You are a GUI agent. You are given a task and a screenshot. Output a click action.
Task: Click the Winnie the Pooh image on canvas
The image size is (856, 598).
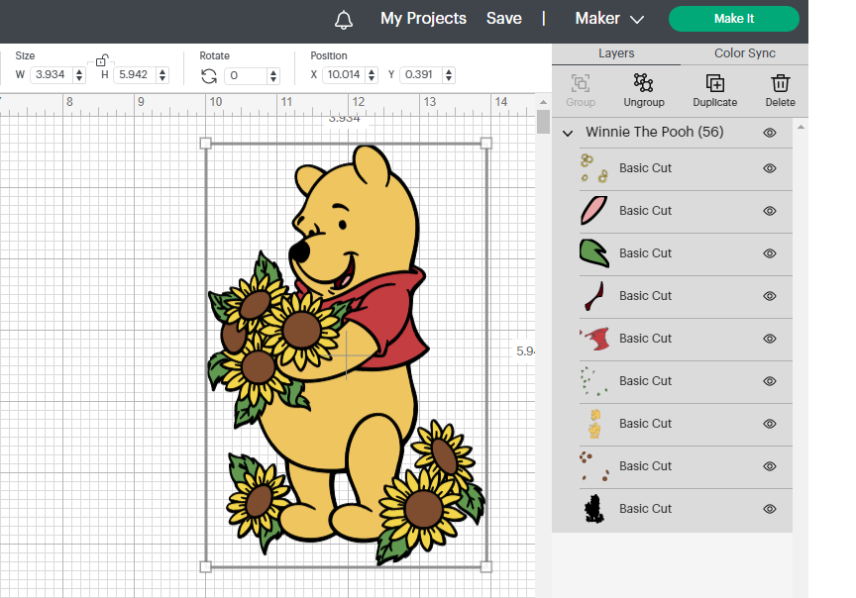346,355
